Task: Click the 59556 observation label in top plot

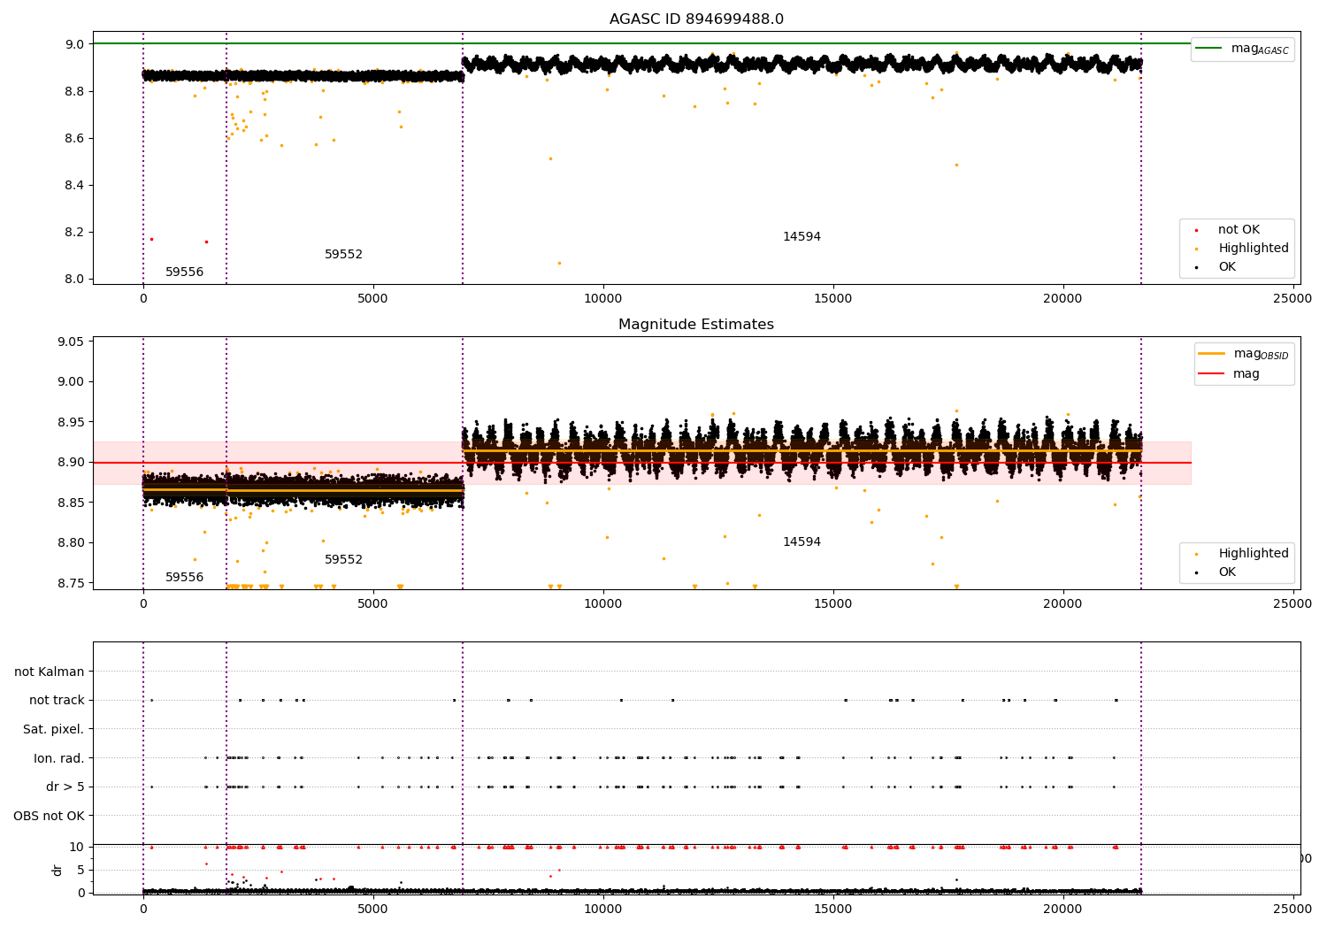Action: point(184,273)
